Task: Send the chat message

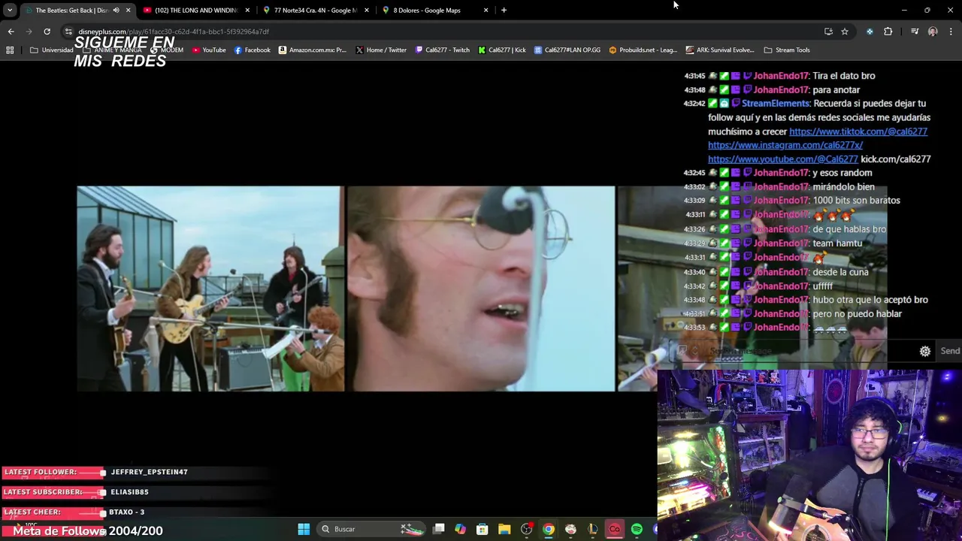Action: 950,351
